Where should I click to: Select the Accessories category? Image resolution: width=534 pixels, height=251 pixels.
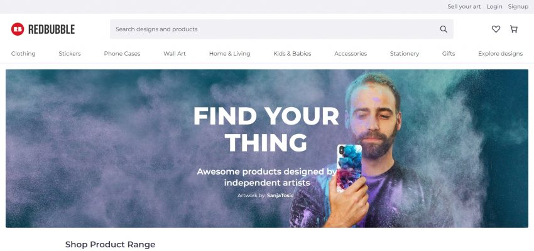point(351,54)
